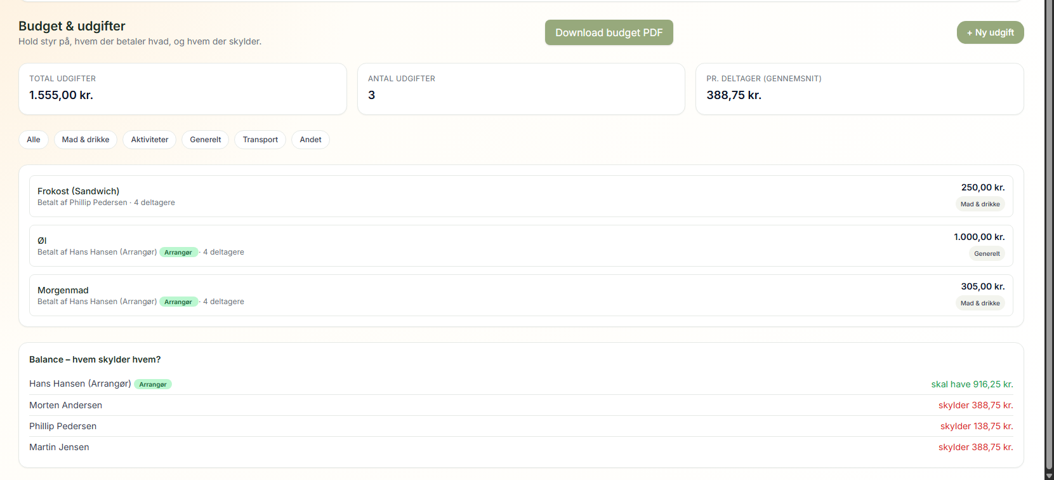This screenshot has height=480, width=1054.
Task: Select Morten Andersen's balance row
Action: (x=520, y=405)
